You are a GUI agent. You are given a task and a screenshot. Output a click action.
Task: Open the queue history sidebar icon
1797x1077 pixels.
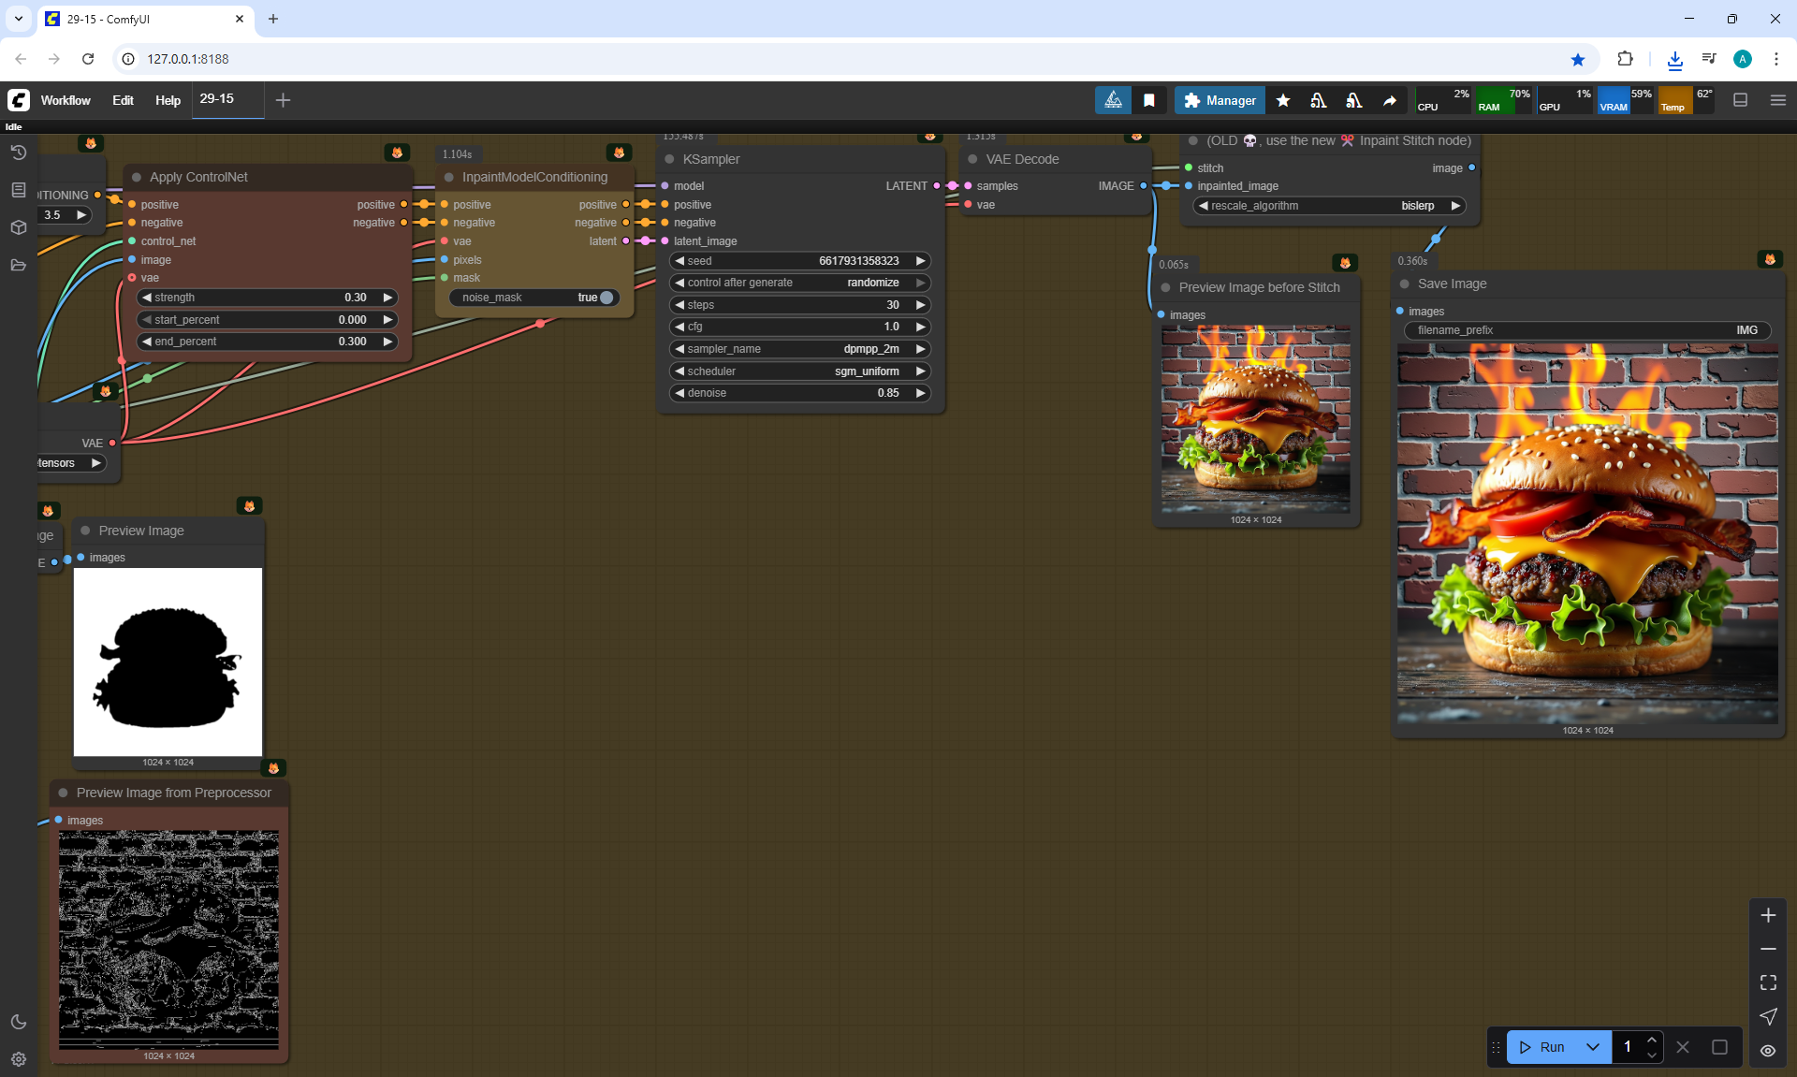point(18,153)
